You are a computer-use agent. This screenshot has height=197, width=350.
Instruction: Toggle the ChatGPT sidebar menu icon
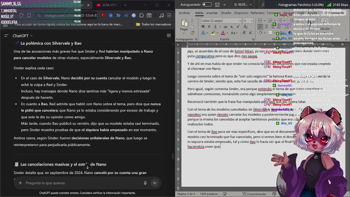click(x=7, y=36)
